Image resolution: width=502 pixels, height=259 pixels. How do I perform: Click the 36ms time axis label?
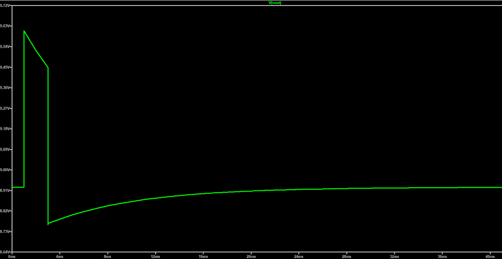click(442, 256)
